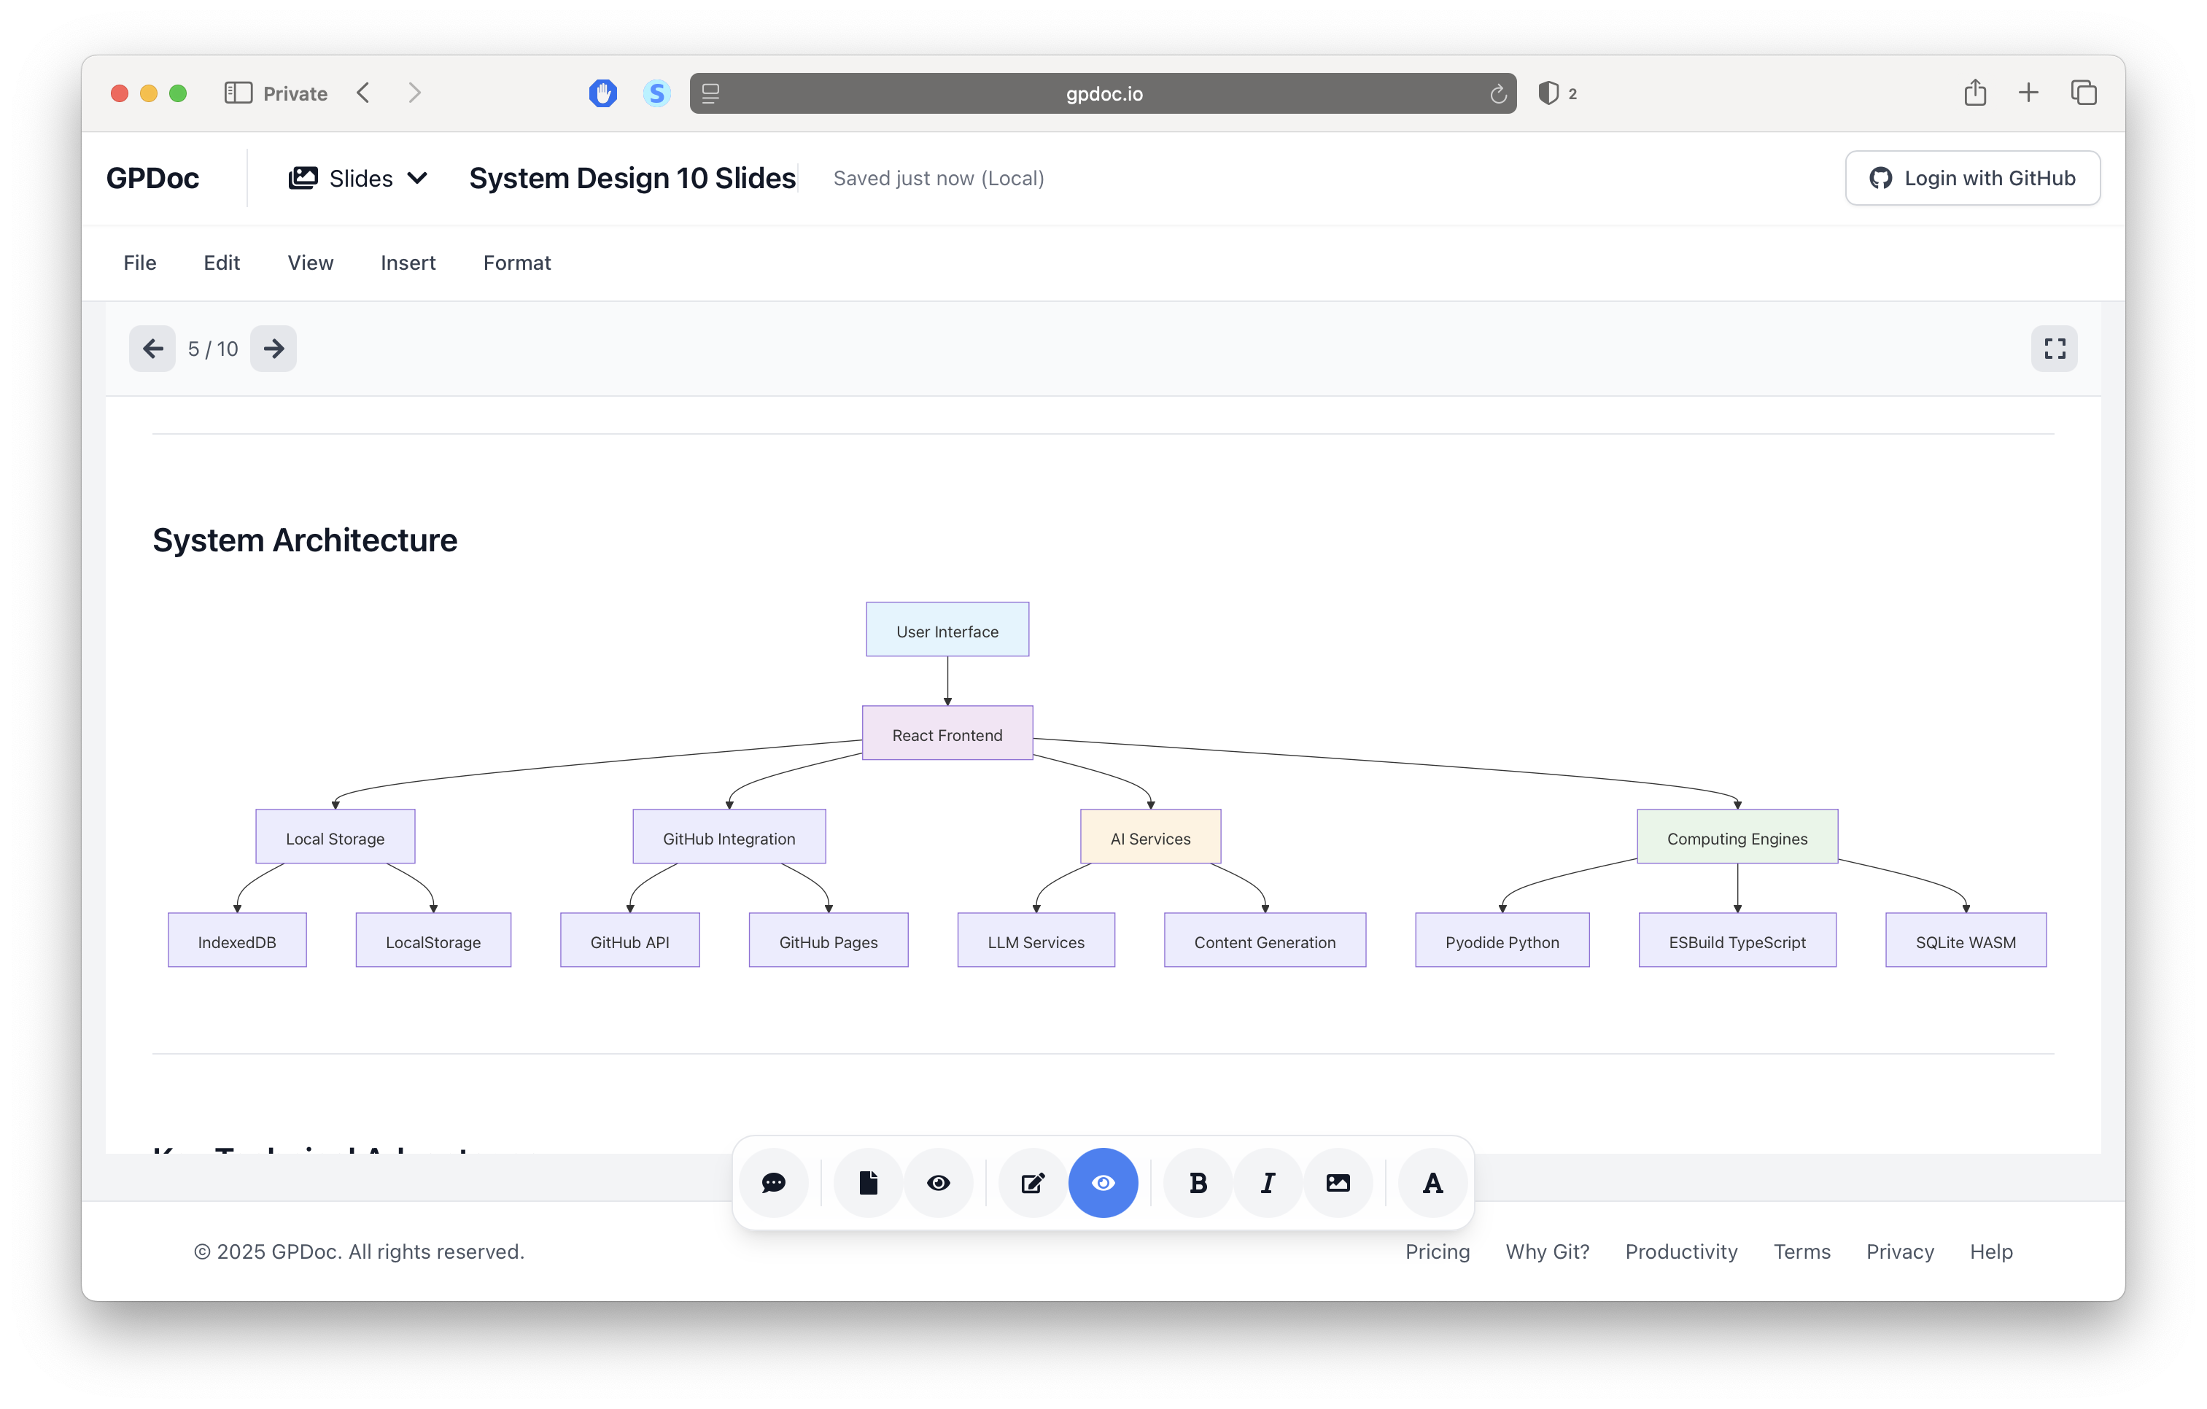Apply italic formatting with I icon
The width and height of the screenshot is (2207, 1409).
(x=1268, y=1183)
